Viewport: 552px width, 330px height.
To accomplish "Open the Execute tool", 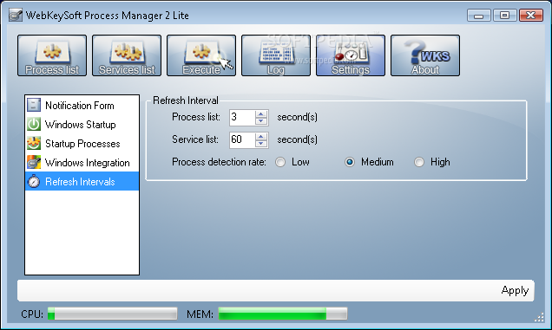I will click(x=201, y=55).
